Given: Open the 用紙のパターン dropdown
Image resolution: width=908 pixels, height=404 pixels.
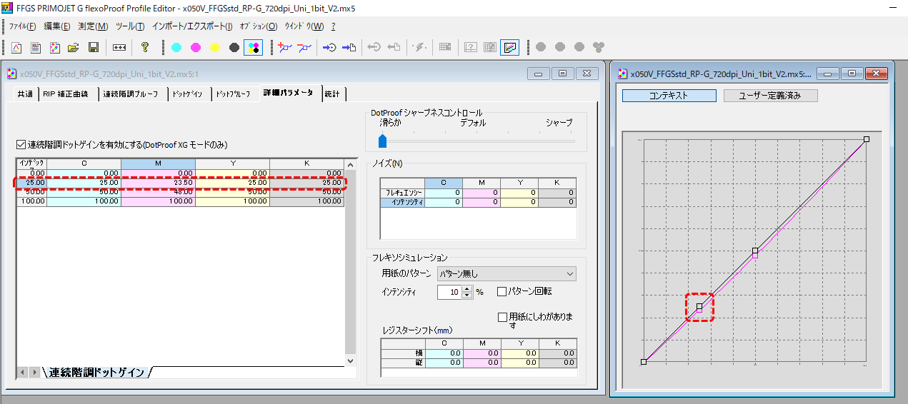Looking at the screenshot, I should 507,273.
